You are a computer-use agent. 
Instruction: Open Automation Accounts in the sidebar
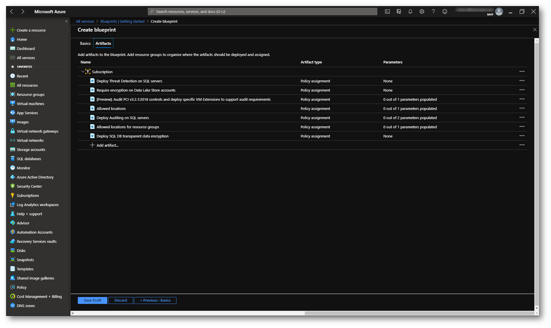click(x=32, y=232)
